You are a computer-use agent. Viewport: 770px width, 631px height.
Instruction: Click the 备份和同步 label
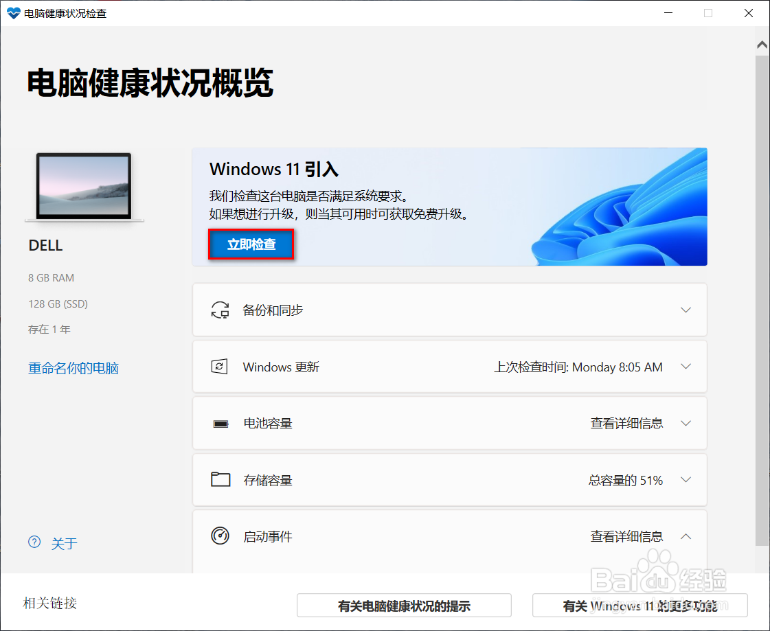[273, 310]
